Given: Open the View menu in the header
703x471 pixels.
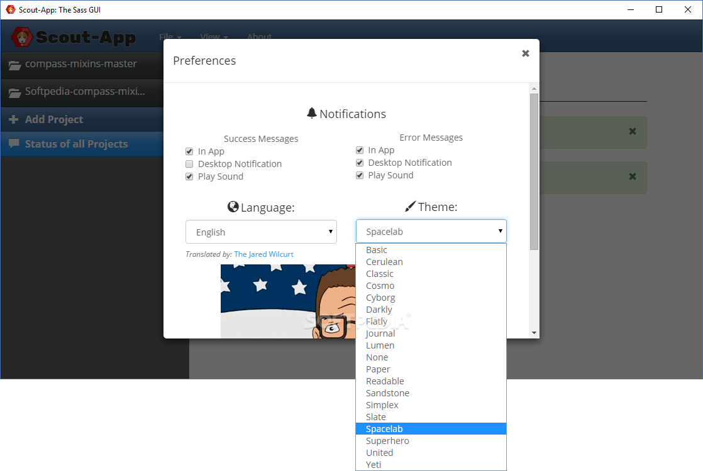Looking at the screenshot, I should point(214,36).
